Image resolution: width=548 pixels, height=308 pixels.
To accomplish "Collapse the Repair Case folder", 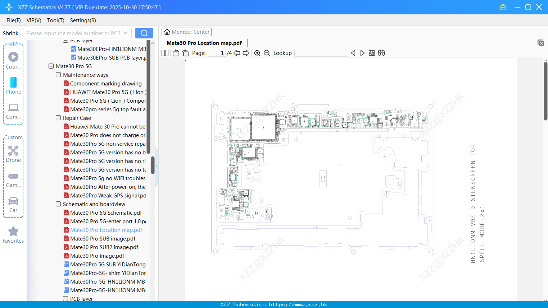I will (x=58, y=118).
